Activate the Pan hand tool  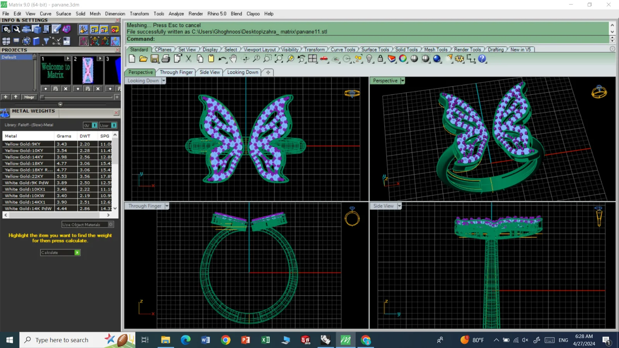pos(233,59)
